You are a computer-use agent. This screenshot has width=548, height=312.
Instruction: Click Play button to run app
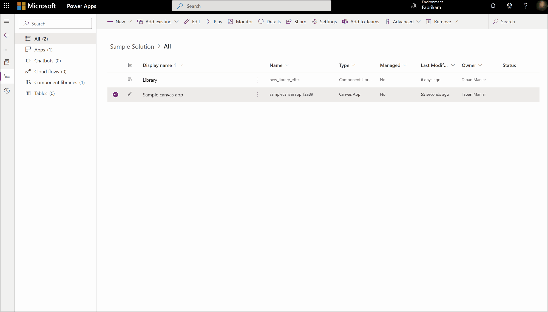(x=215, y=21)
